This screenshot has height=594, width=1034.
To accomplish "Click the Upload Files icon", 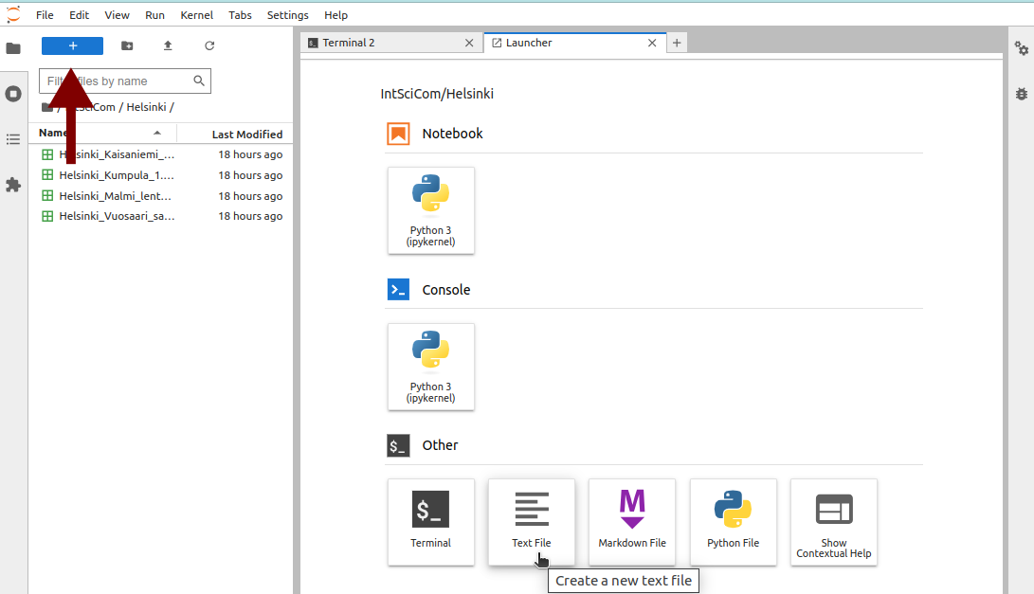I will (168, 45).
